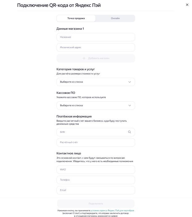Open the Категория товаров и услуг dropdown
Screen dimensions: 192x217
[x=93, y=82]
